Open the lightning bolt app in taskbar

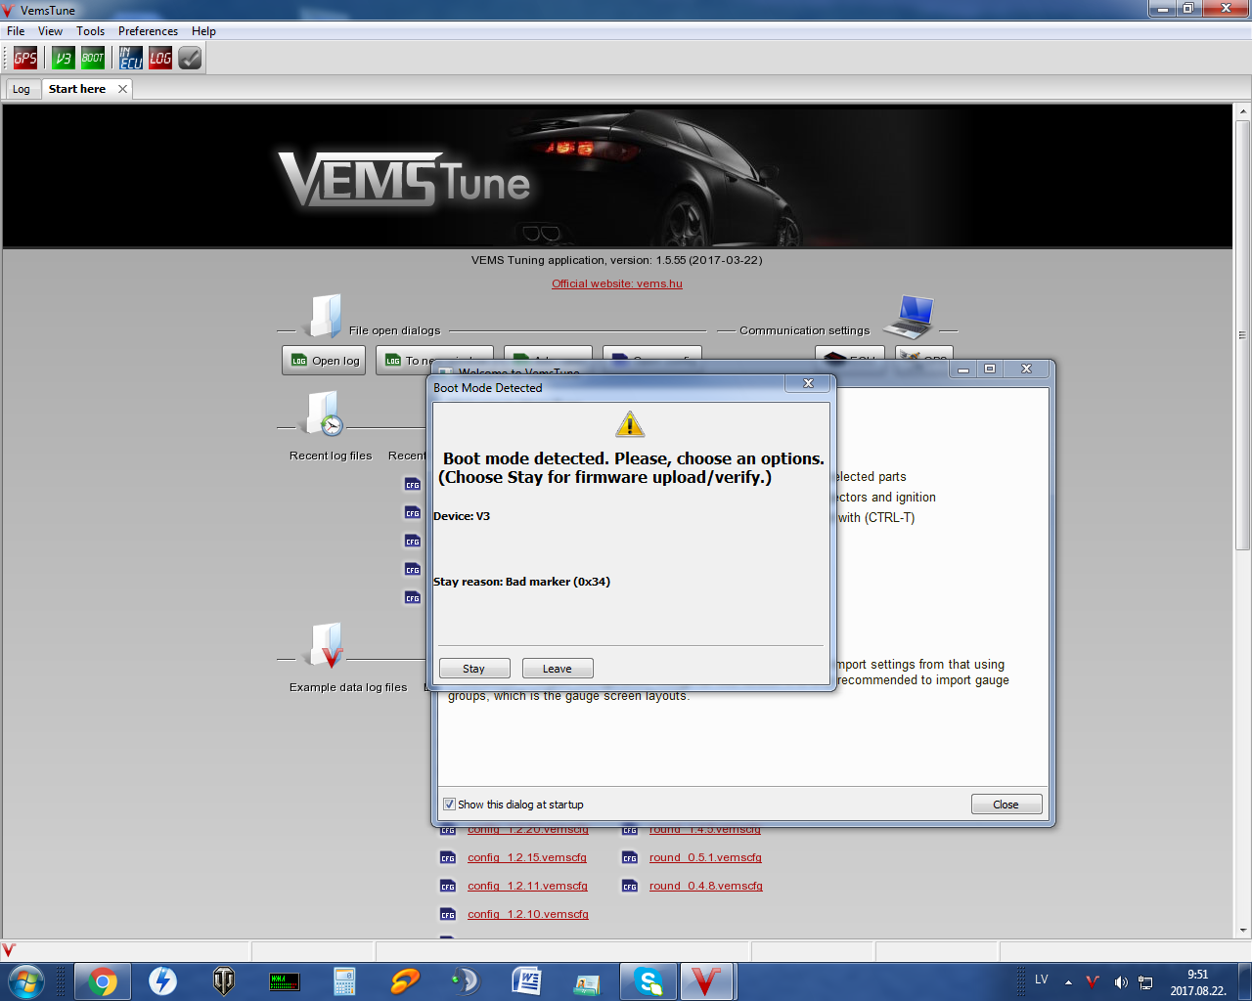click(x=162, y=980)
